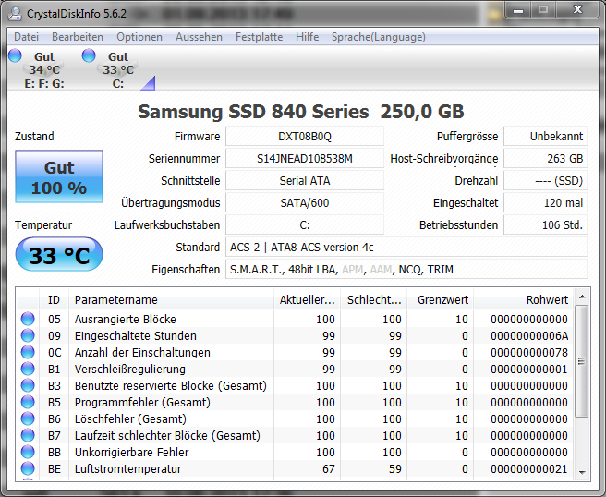
Task: Click the status orb for Laufzeit schlechter Blöcke
Action: tap(28, 435)
